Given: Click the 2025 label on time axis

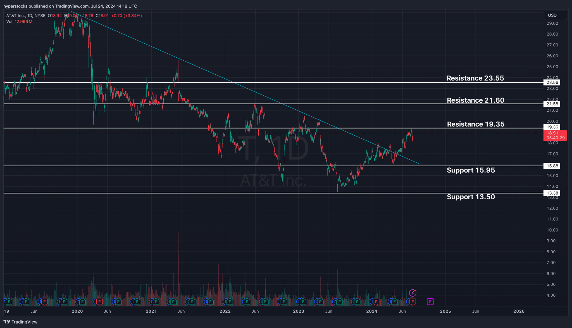Looking at the screenshot, I should 445,311.
